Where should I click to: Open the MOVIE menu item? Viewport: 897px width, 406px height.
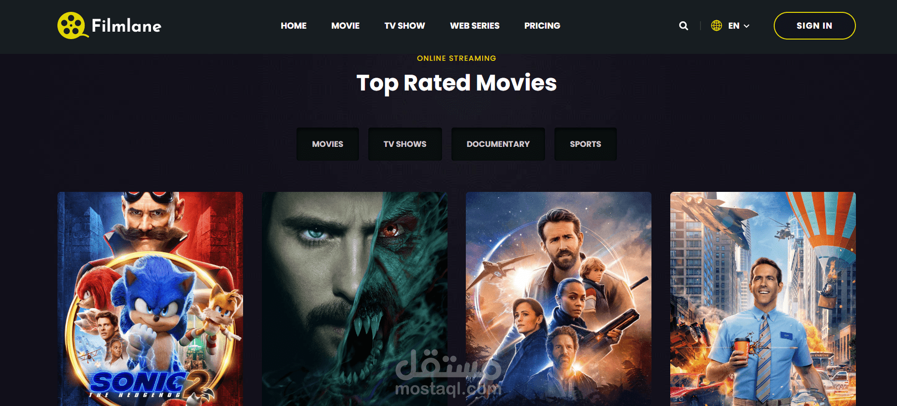(346, 26)
